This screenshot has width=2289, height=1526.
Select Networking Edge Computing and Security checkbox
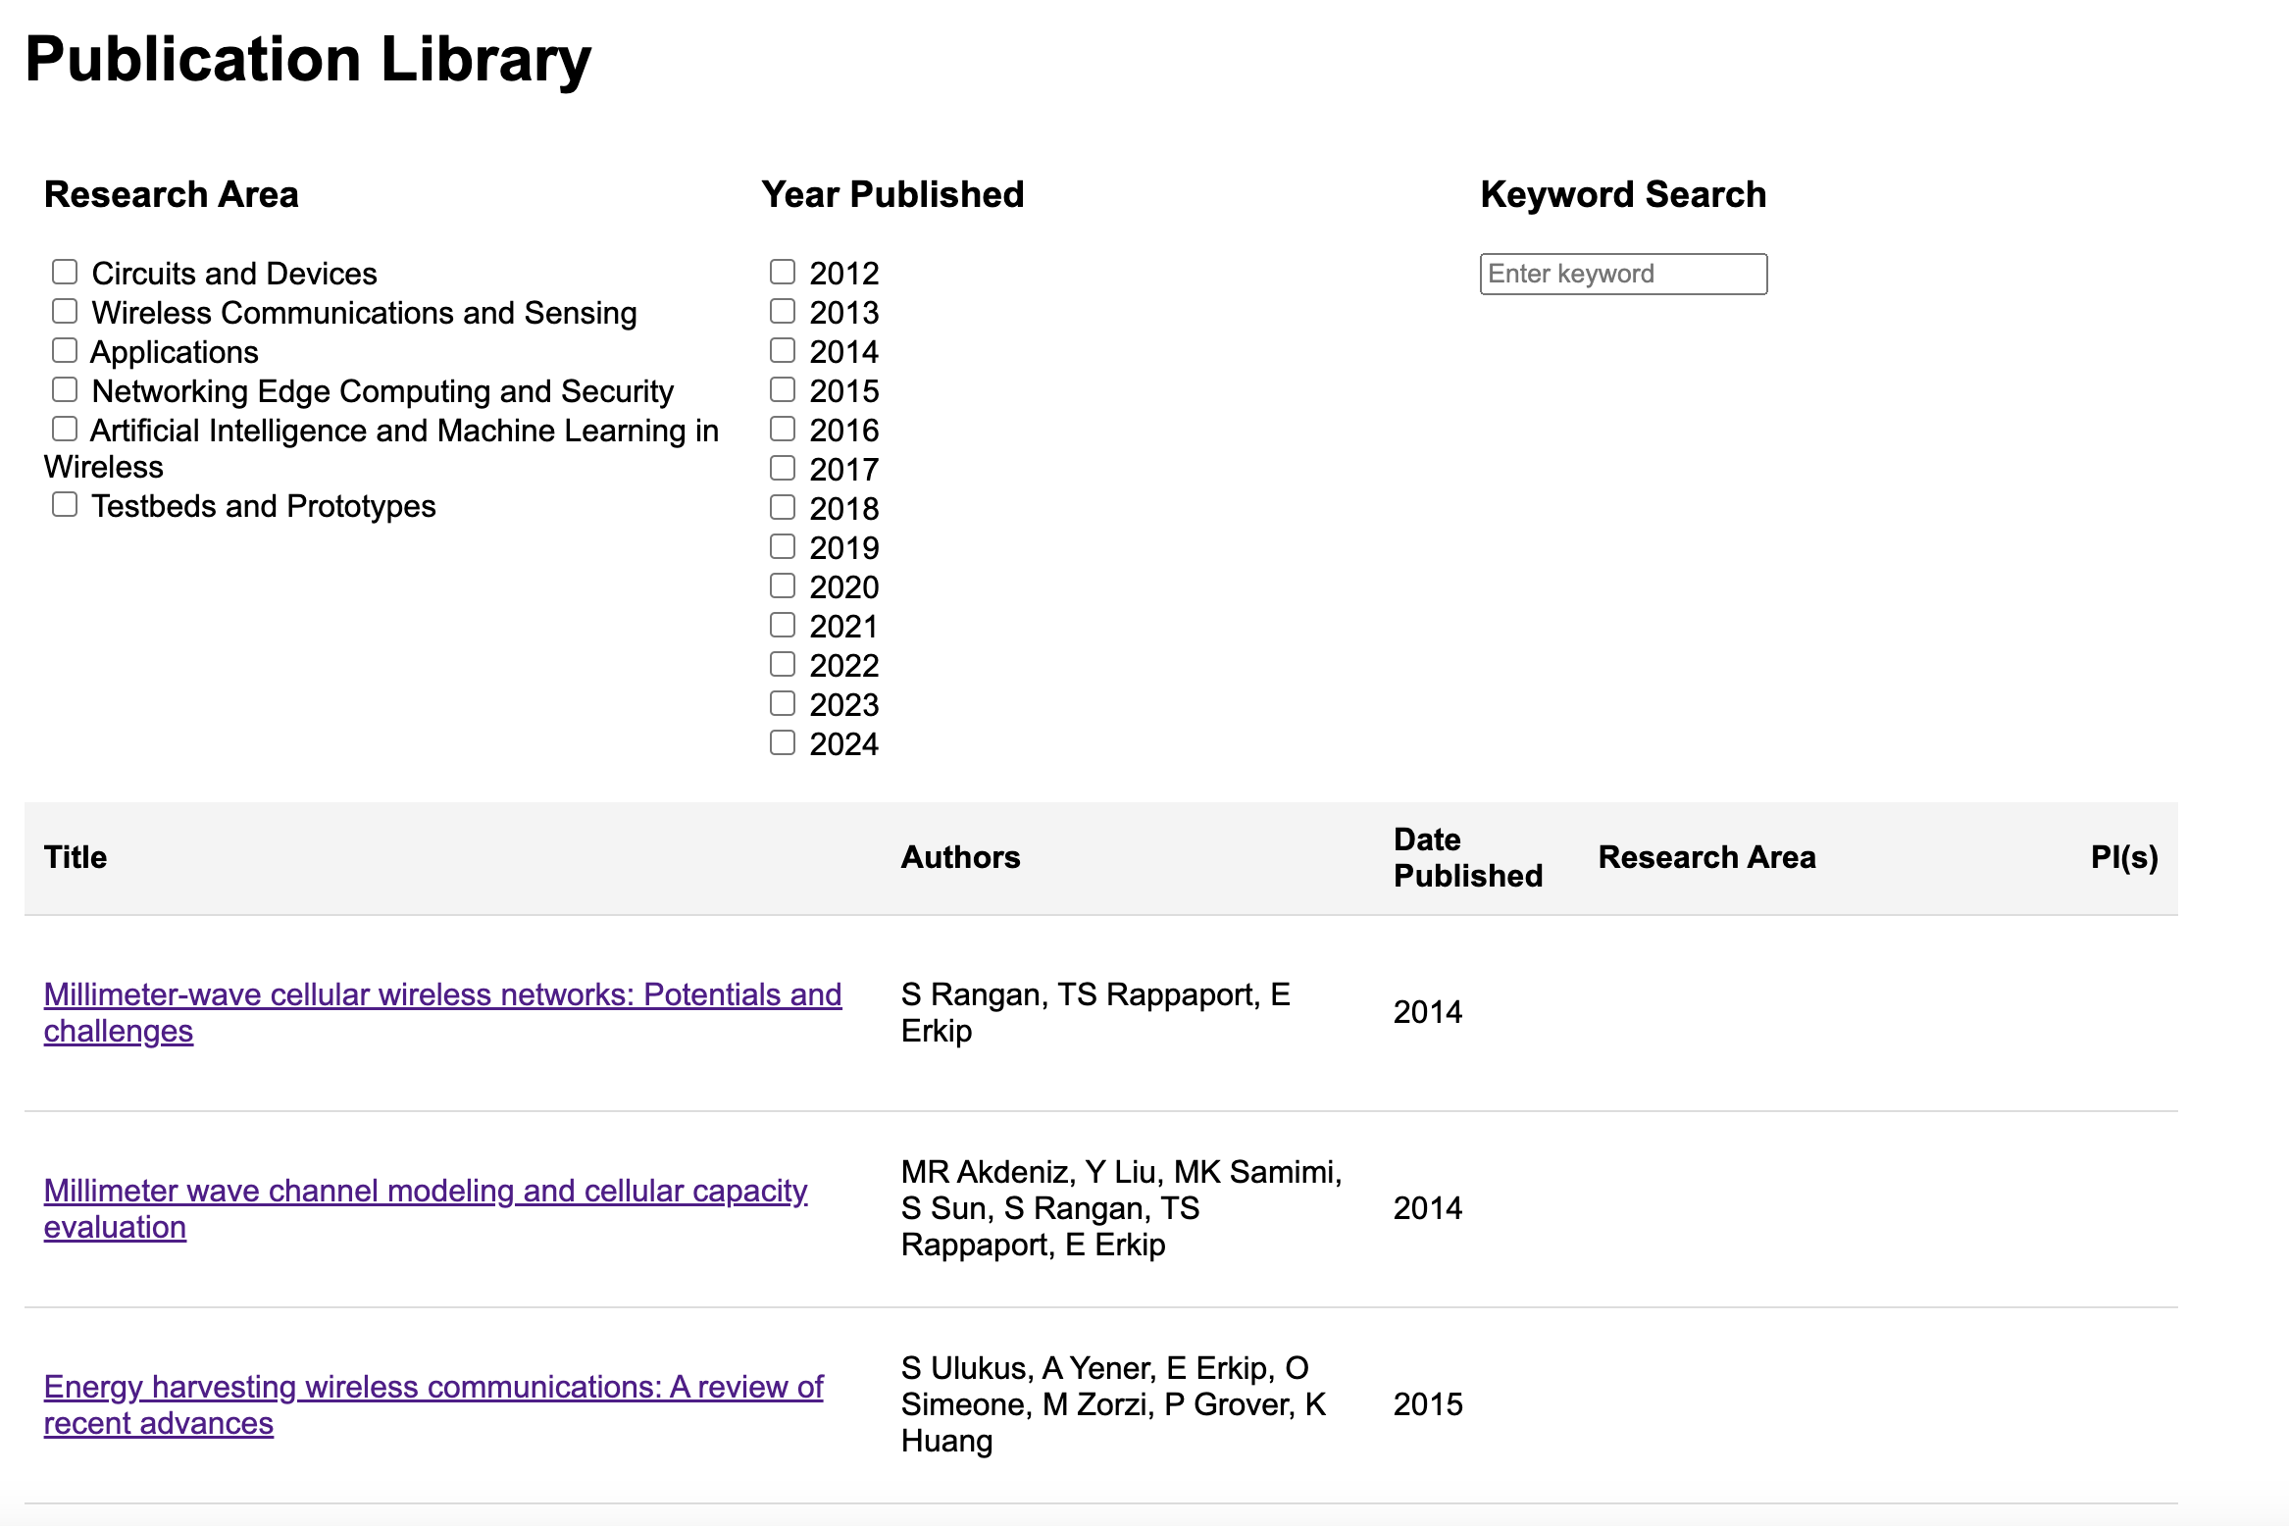tap(65, 389)
